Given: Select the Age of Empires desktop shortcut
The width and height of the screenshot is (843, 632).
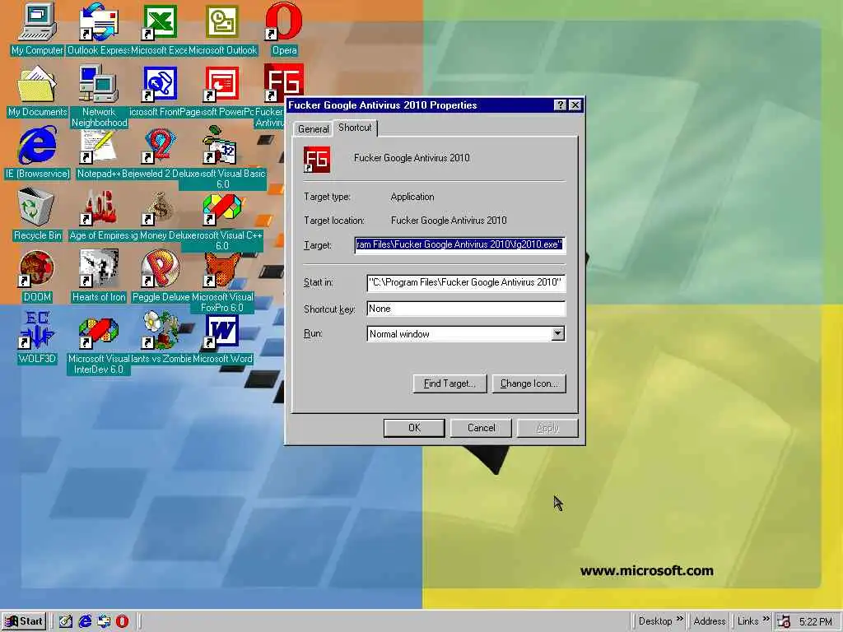Looking at the screenshot, I should pos(99,214).
